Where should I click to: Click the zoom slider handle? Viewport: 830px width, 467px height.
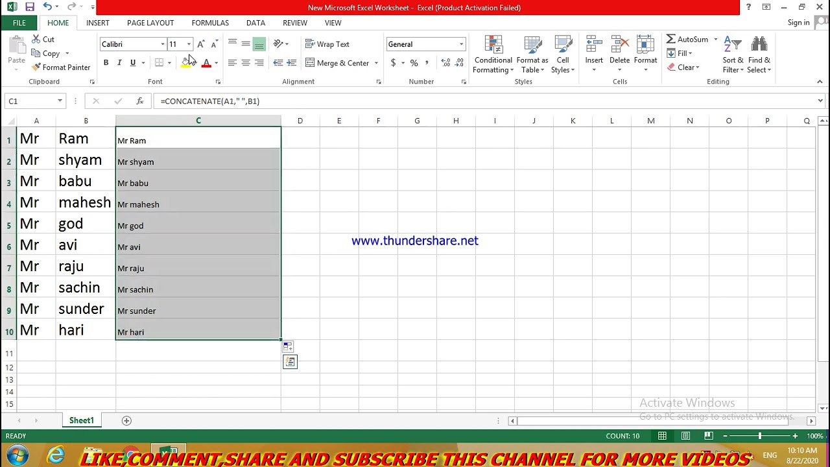click(x=760, y=436)
